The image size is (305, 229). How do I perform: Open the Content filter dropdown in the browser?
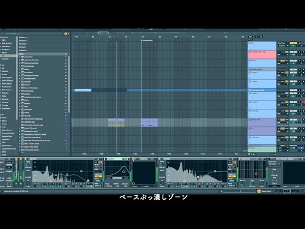click(x=23, y=38)
